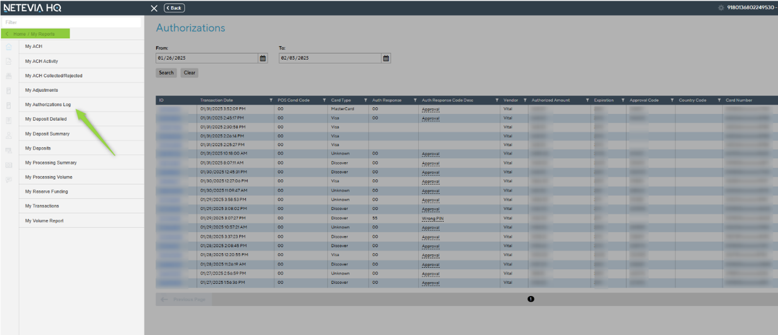Click the filter icon on Transaction Date column
Viewport: 778px width, 335px height.
click(x=271, y=100)
